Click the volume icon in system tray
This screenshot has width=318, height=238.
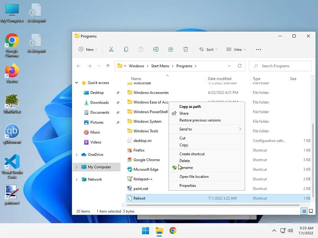(x=290, y=231)
